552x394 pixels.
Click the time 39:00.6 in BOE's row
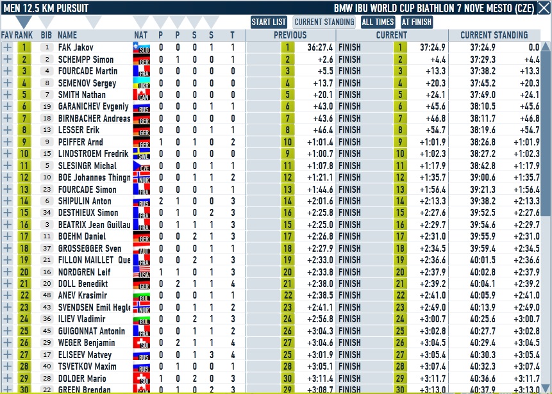point(483,177)
